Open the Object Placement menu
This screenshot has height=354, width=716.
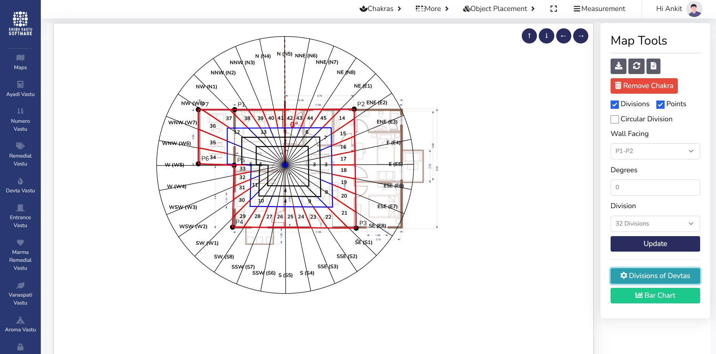pyautogui.click(x=498, y=9)
